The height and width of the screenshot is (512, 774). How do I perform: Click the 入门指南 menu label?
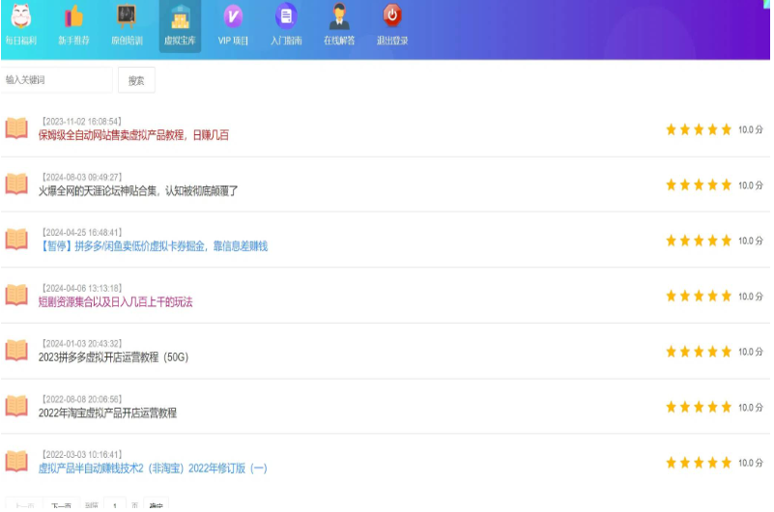click(x=286, y=41)
